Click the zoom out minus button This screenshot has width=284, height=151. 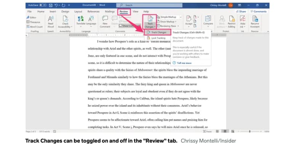click(x=239, y=132)
